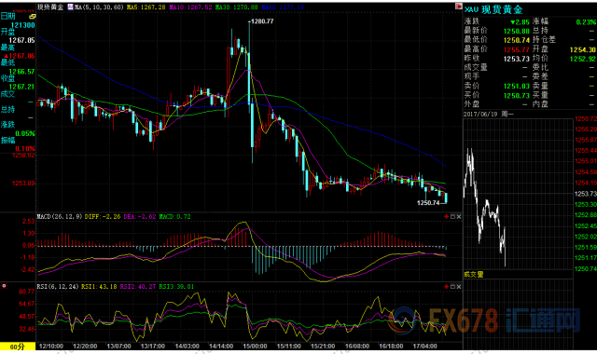Viewport: 597px width, 354px height.
Task: Click the 15/00:00 time axis label
Action: pos(255,346)
